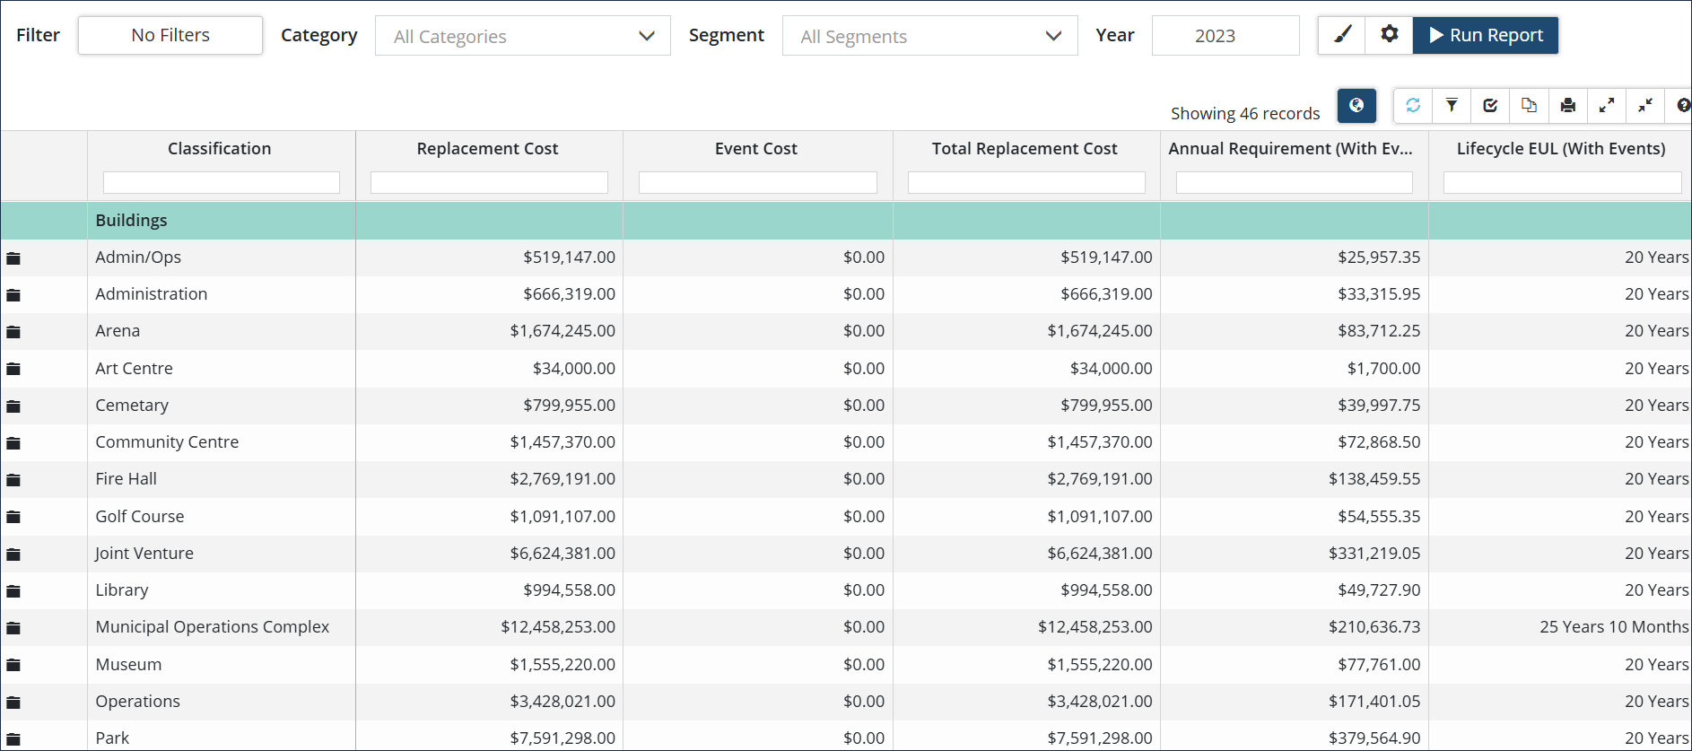
Task: Click the Classification column filter box
Action: tap(222, 183)
